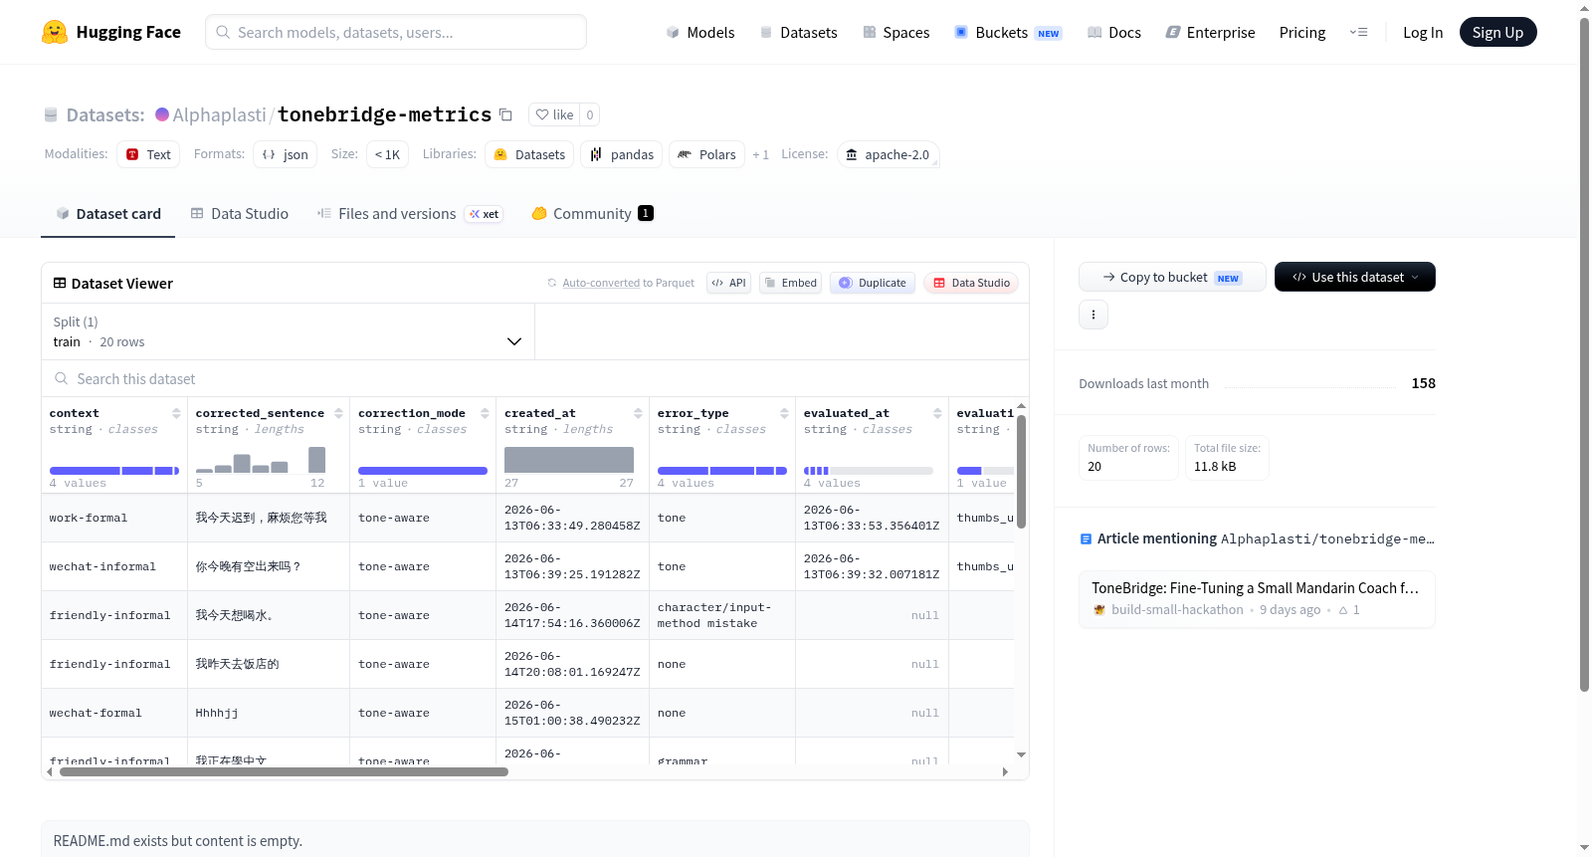Click the table's scroll-down arrow
1592x857 pixels.
(1021, 754)
